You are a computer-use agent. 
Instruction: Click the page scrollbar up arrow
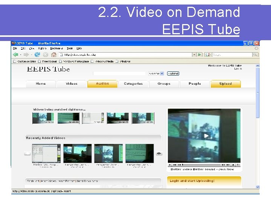pos(257,65)
